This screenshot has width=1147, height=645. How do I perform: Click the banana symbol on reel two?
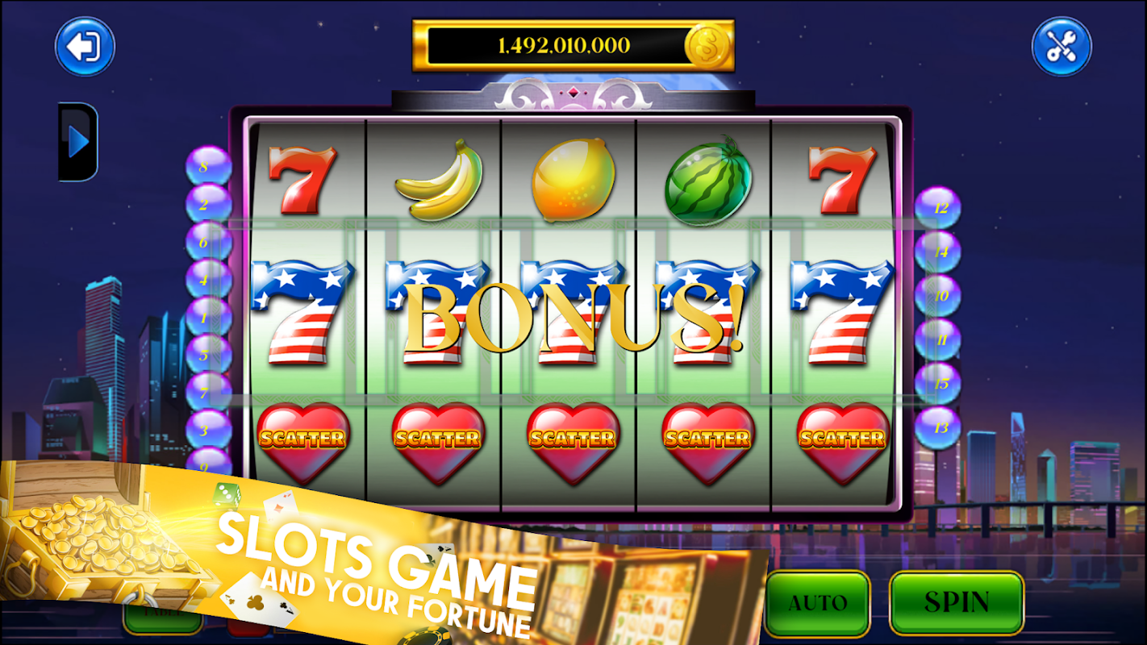click(438, 180)
